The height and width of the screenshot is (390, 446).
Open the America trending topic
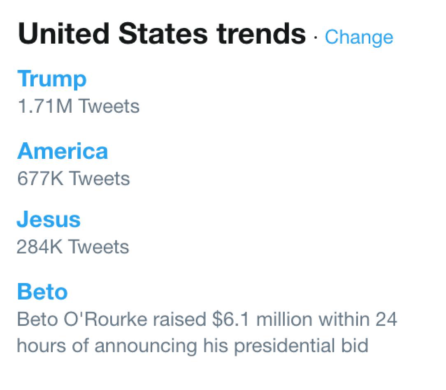pyautogui.click(x=63, y=151)
